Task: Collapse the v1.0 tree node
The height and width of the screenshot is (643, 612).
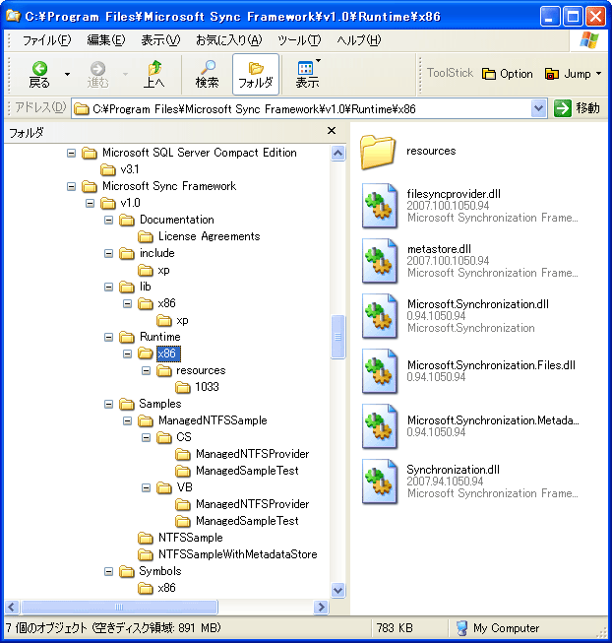Action: click(x=91, y=204)
